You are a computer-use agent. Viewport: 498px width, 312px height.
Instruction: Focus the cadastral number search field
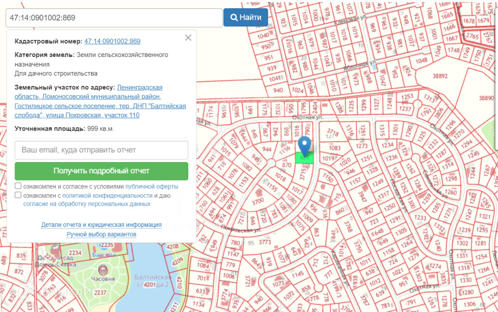pyautogui.click(x=114, y=18)
